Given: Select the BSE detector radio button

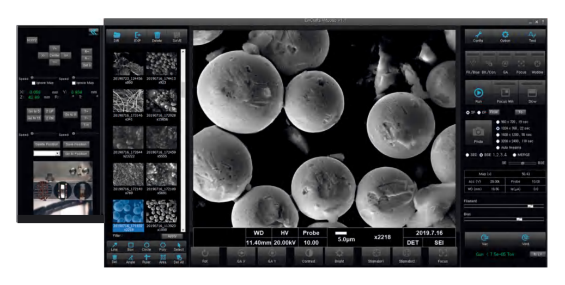Looking at the screenshot, I should tap(481, 155).
